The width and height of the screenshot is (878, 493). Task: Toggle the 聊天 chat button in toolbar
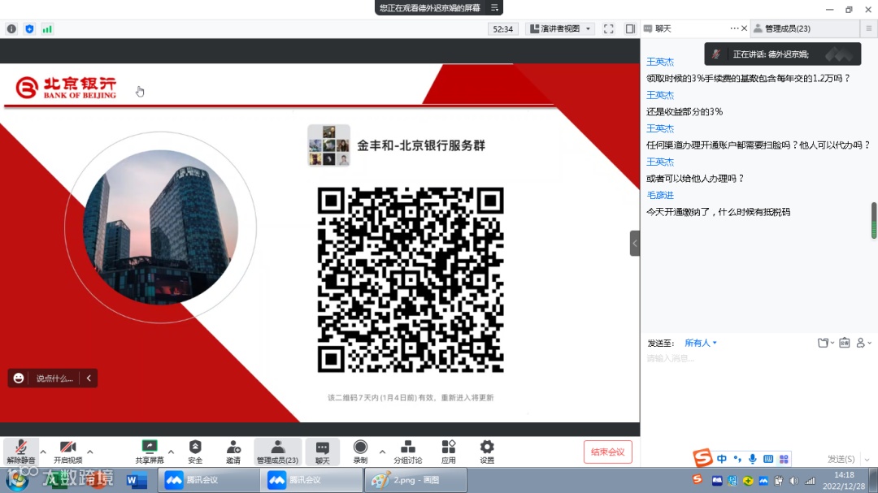pyautogui.click(x=323, y=452)
